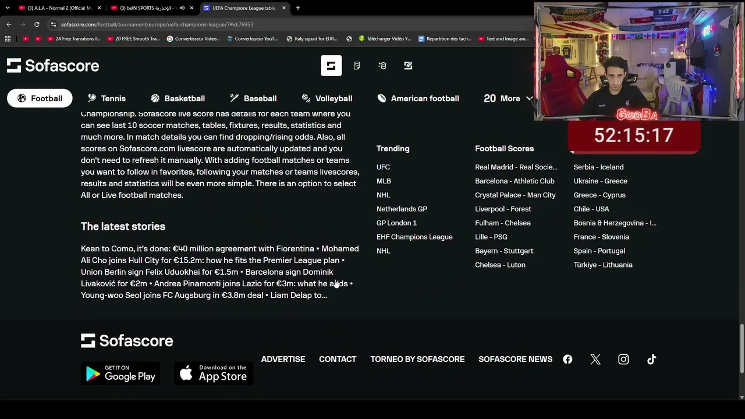Open Sofascore's Facebook page icon
745x419 pixels.
coord(567,359)
